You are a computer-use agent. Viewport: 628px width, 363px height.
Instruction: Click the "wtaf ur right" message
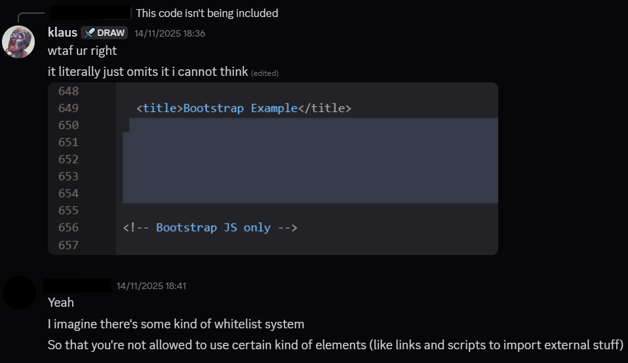83,51
